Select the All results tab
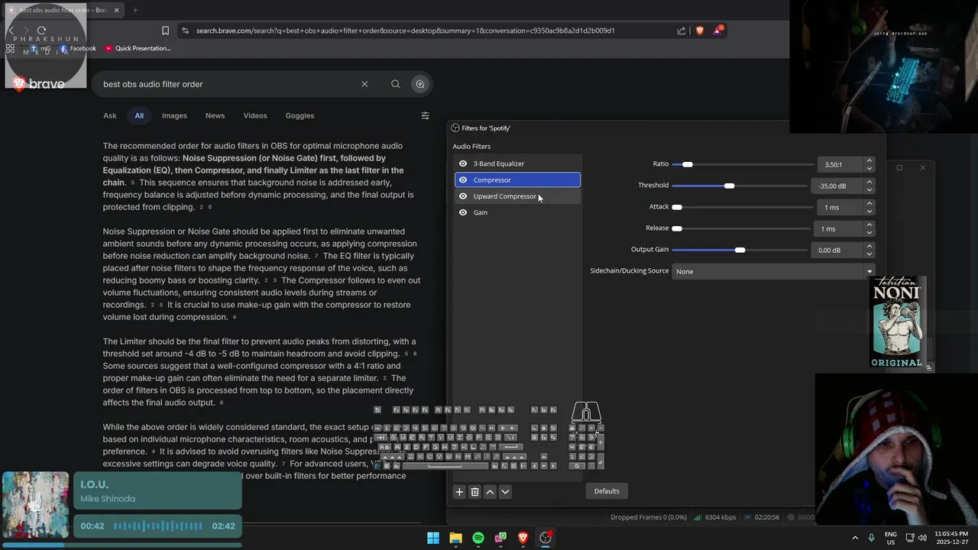The image size is (978, 550). (139, 116)
